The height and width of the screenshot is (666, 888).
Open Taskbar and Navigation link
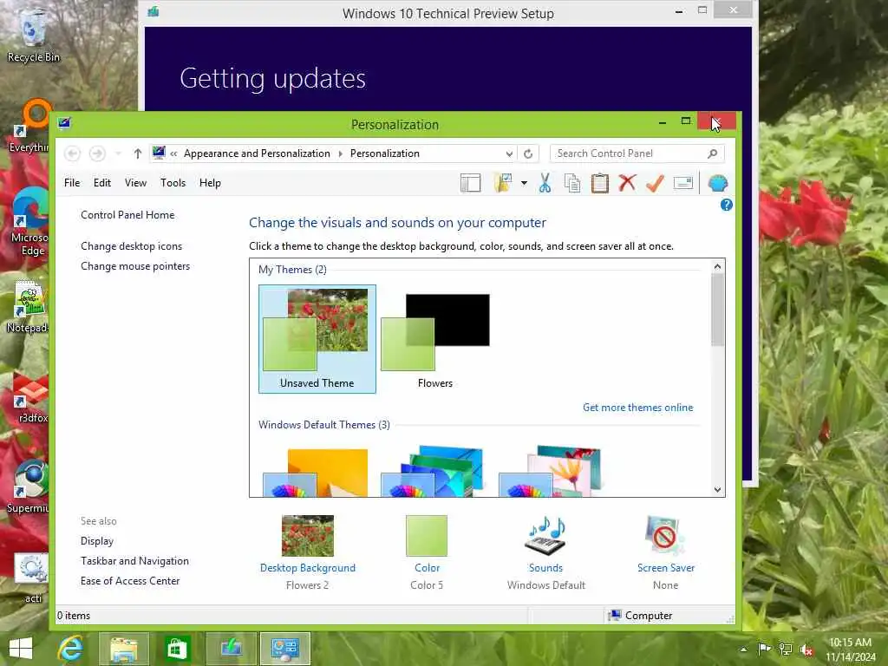click(134, 561)
